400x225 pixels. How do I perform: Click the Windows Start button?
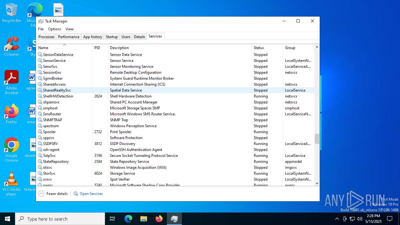(7, 219)
